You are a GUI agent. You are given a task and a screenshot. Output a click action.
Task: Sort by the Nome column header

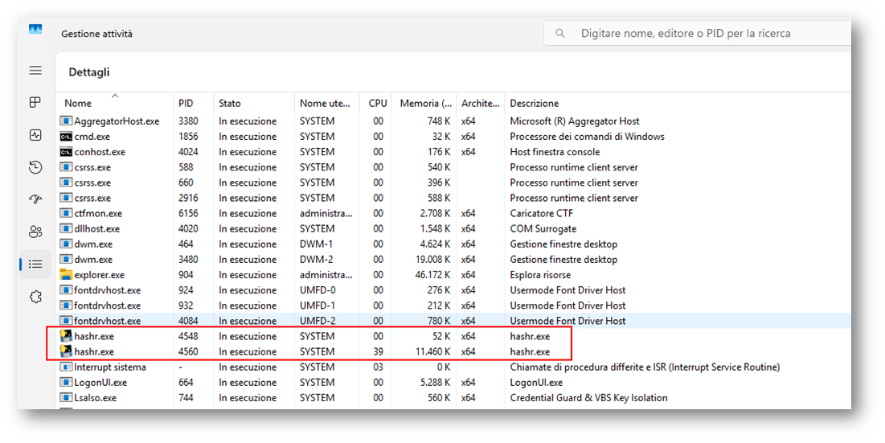click(x=79, y=104)
